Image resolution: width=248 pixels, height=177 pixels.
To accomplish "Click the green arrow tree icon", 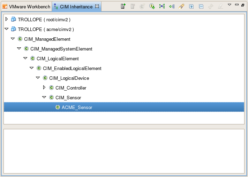I will [172, 7].
